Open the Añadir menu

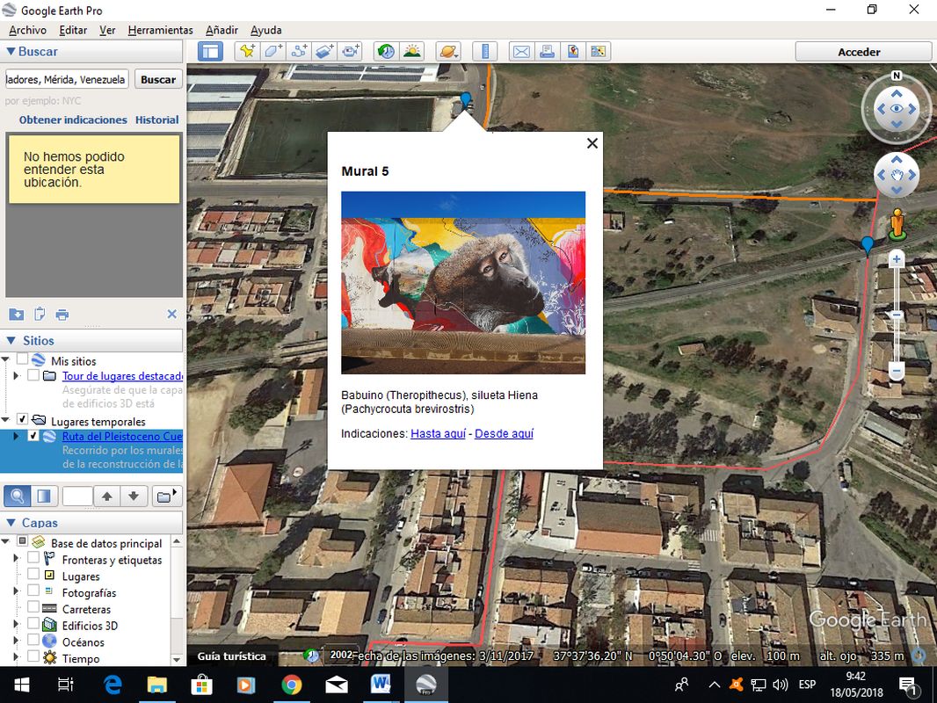pyautogui.click(x=222, y=30)
